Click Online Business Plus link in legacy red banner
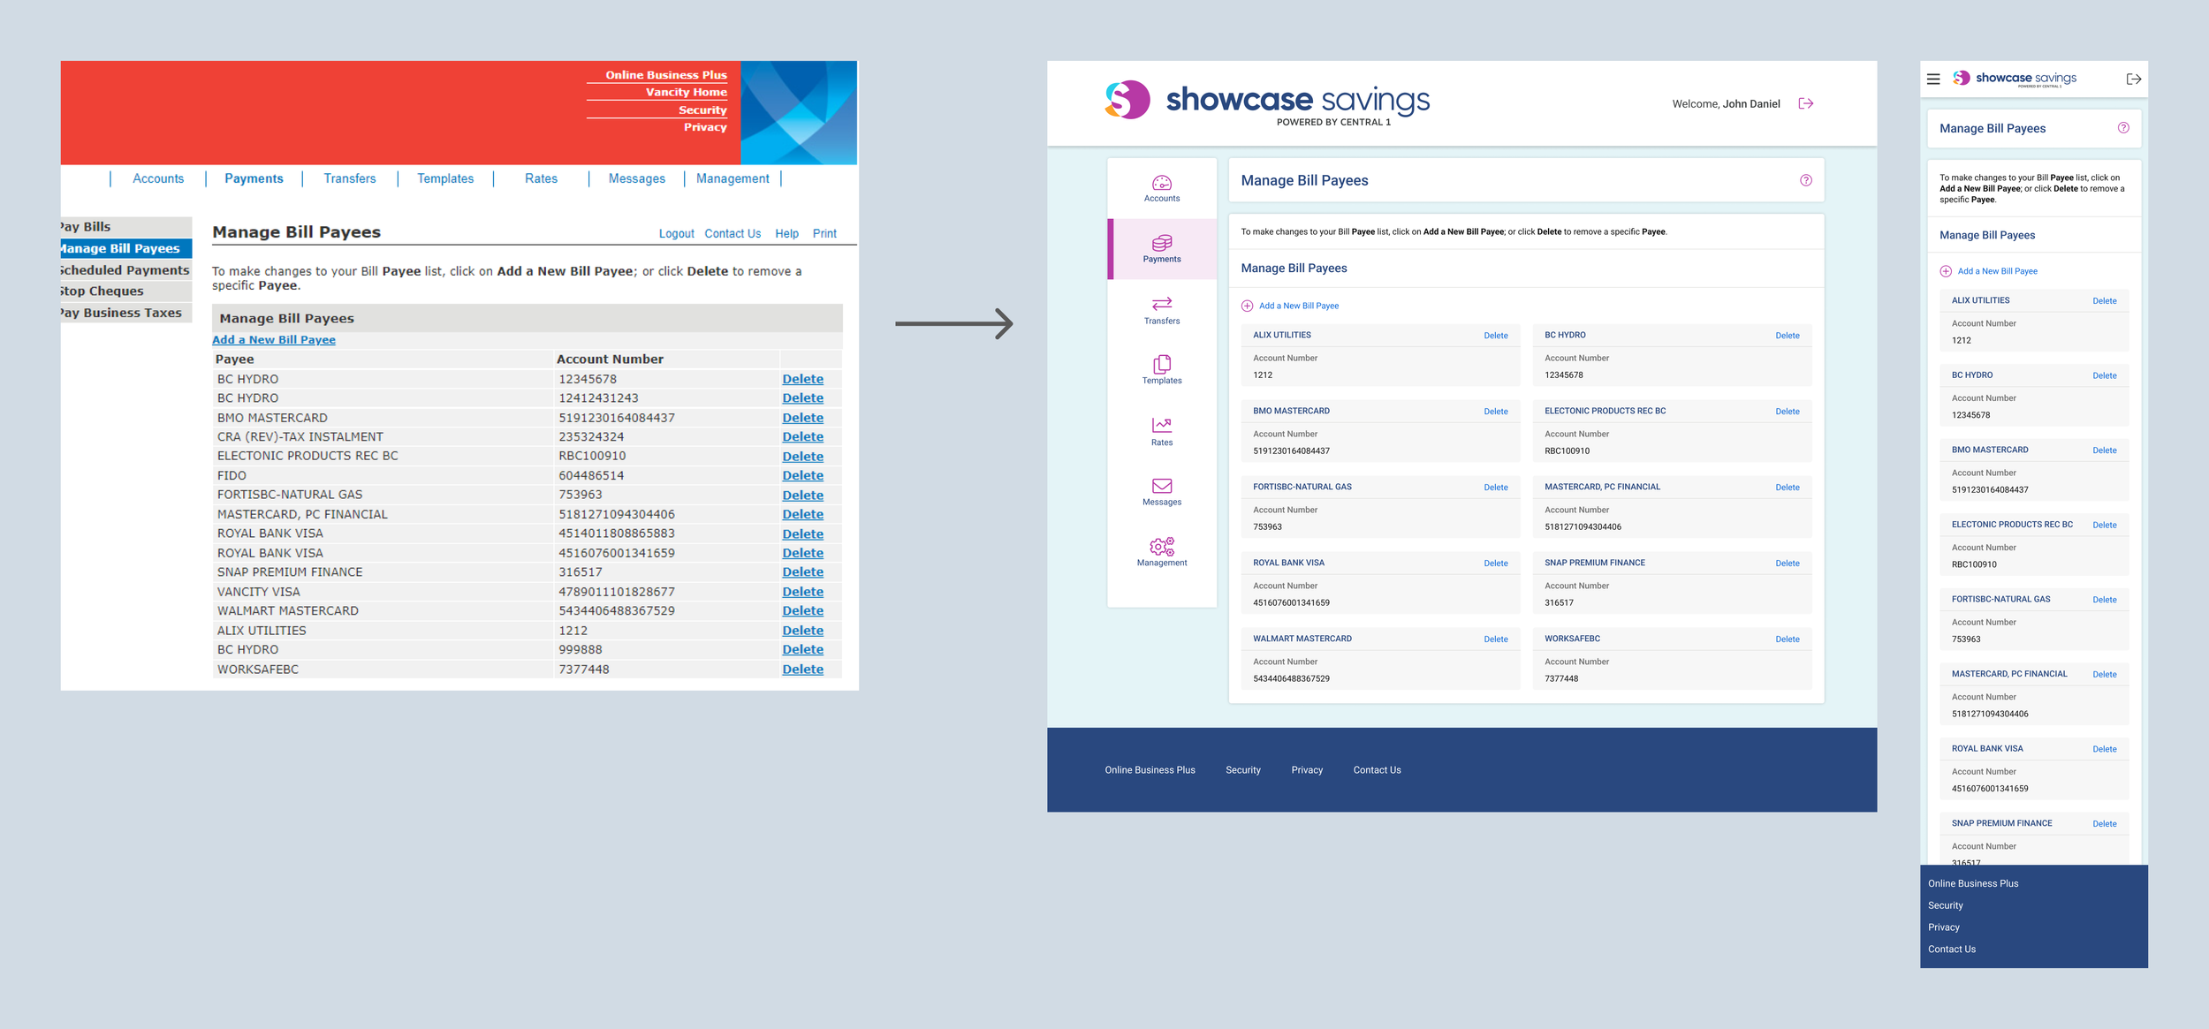The width and height of the screenshot is (2209, 1029). (666, 75)
